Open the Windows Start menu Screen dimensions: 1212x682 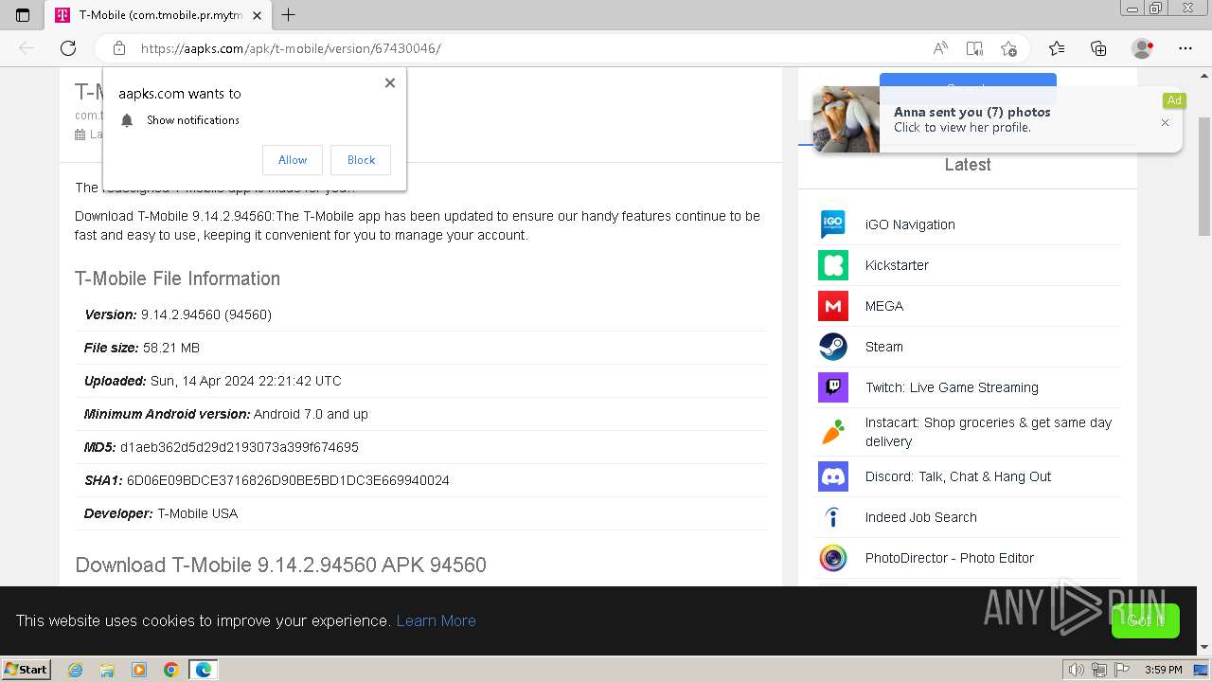pyautogui.click(x=26, y=669)
